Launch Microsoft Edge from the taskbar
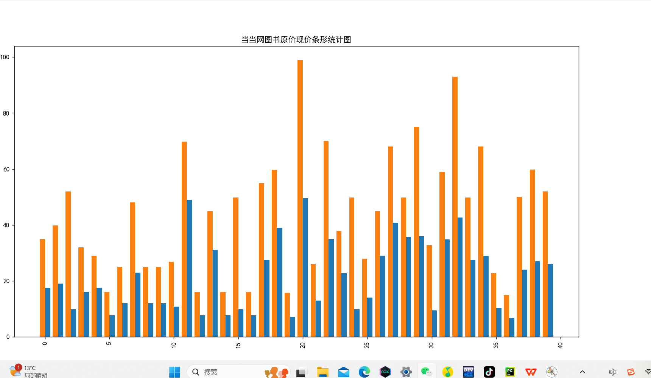 364,372
